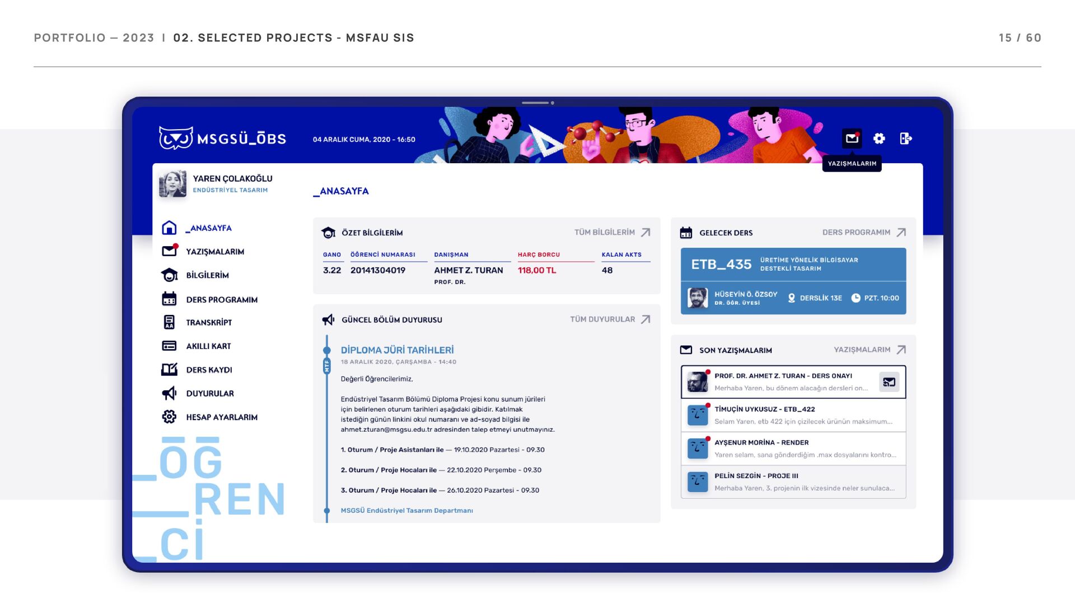Click Yaren Çolakoğlu profile photo
The height and width of the screenshot is (604, 1075).
tap(172, 184)
